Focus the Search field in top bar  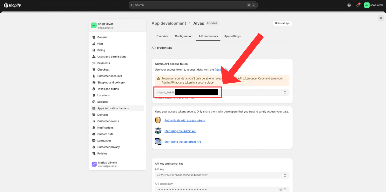click(193, 5)
